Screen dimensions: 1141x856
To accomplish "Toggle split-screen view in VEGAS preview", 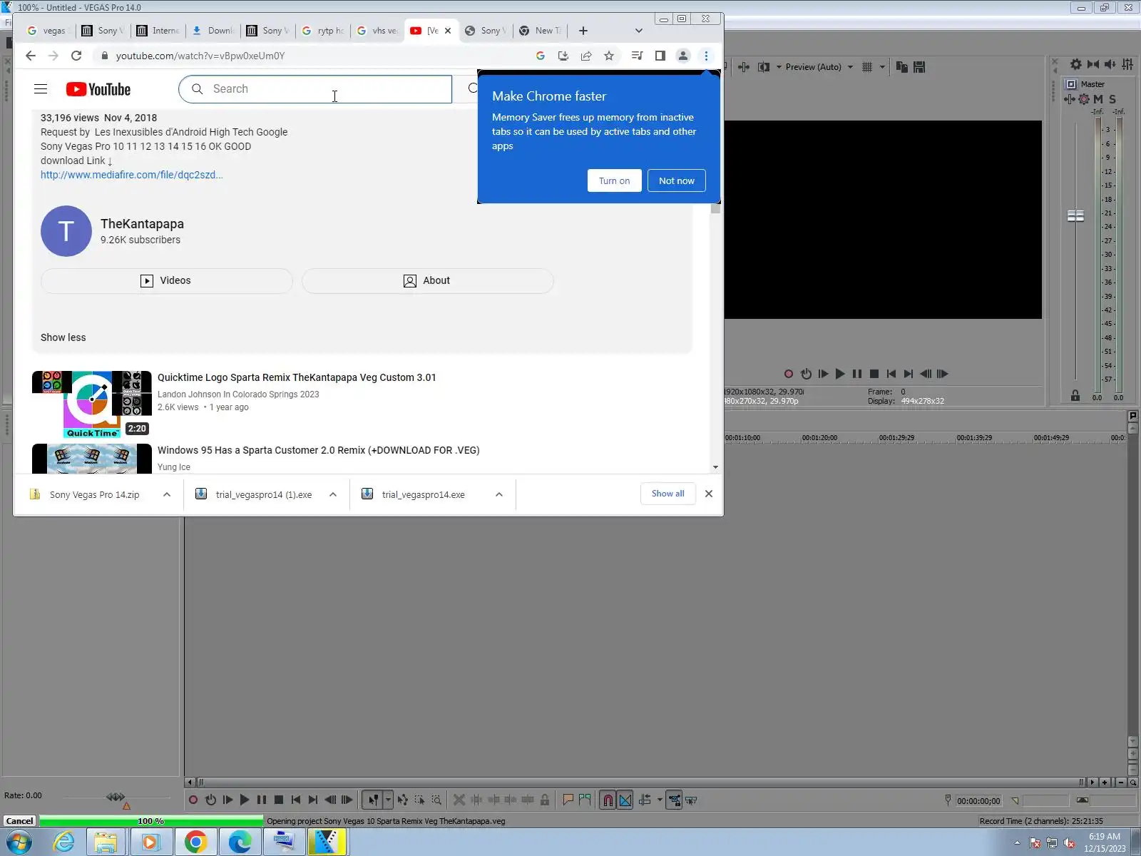I will 764,67.
